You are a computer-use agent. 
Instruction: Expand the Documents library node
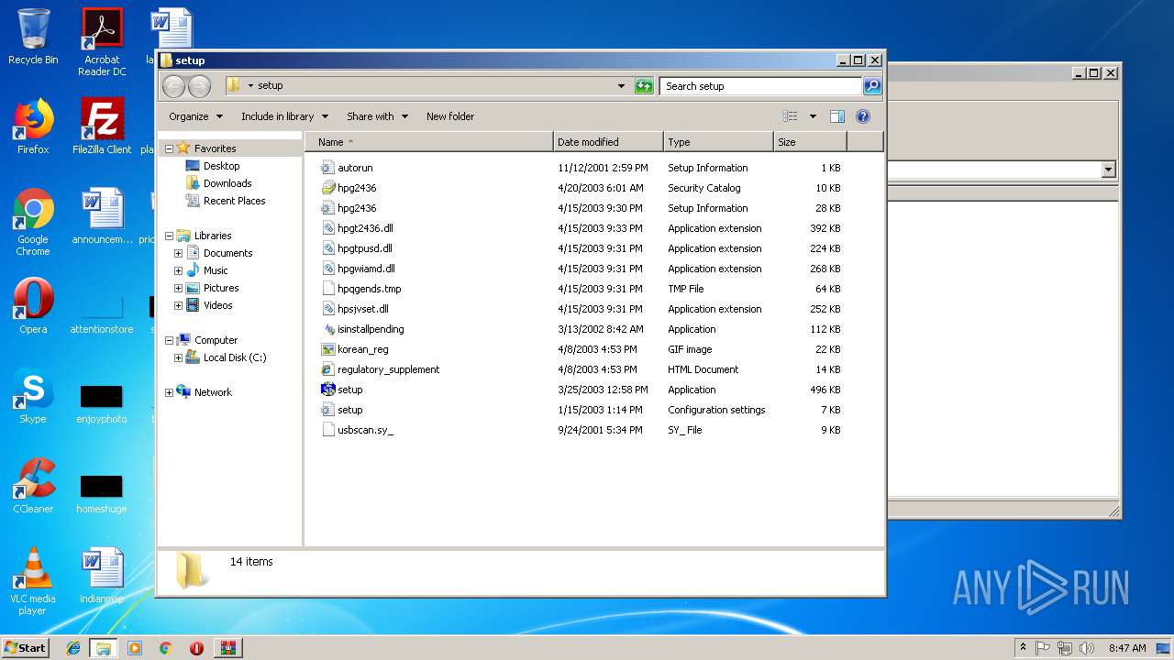coord(178,253)
